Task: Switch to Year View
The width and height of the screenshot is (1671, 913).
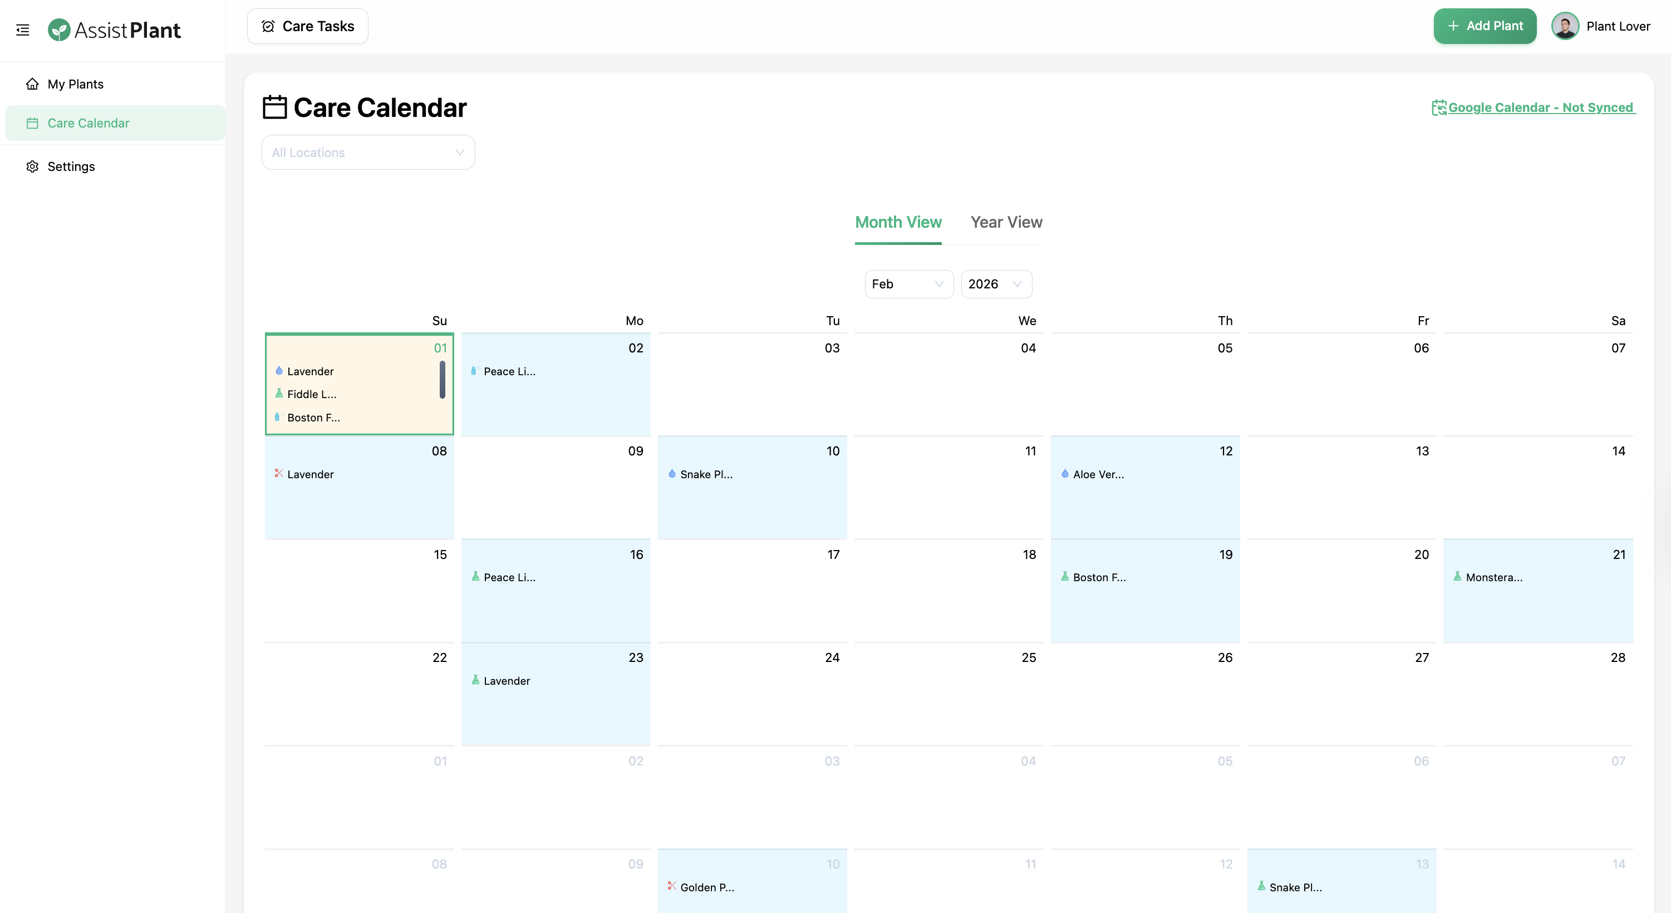Action: 1006,222
